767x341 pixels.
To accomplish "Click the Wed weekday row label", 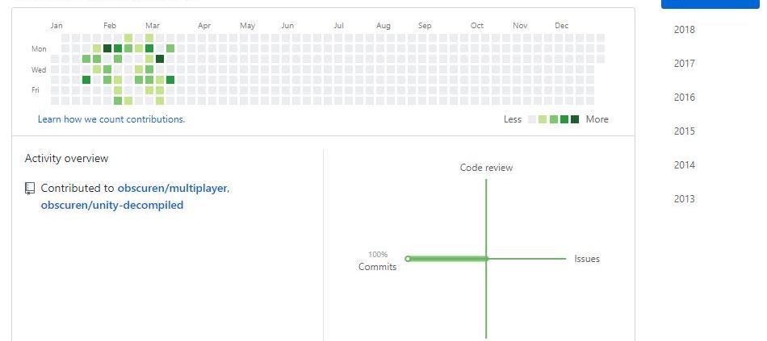I will coord(39,70).
